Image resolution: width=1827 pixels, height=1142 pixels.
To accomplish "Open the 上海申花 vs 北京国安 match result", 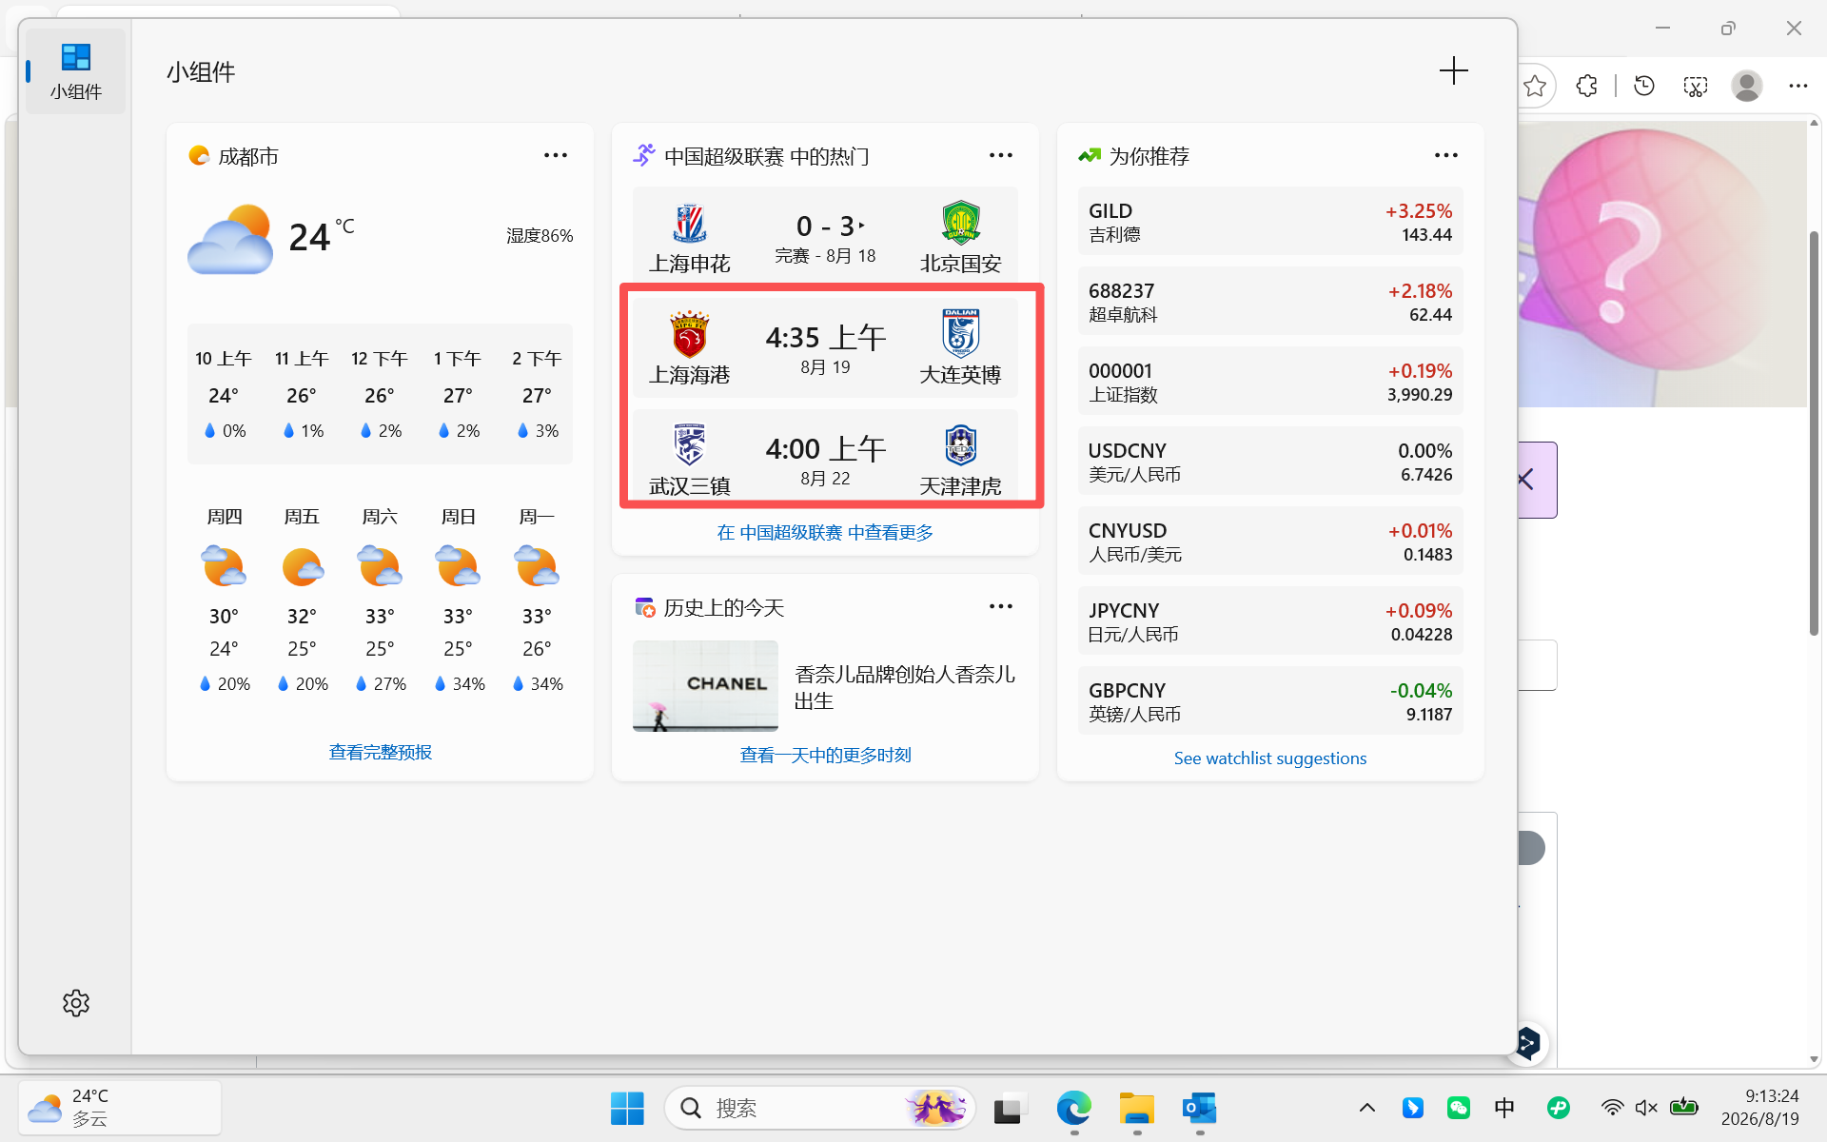I will 825,235.
